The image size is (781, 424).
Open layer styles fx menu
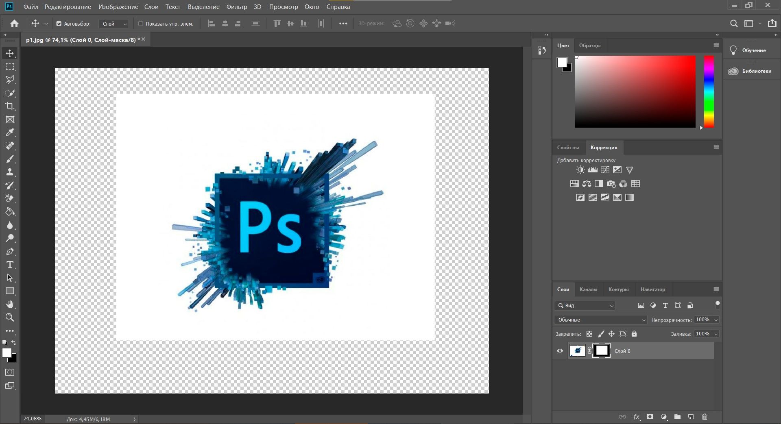tap(637, 417)
